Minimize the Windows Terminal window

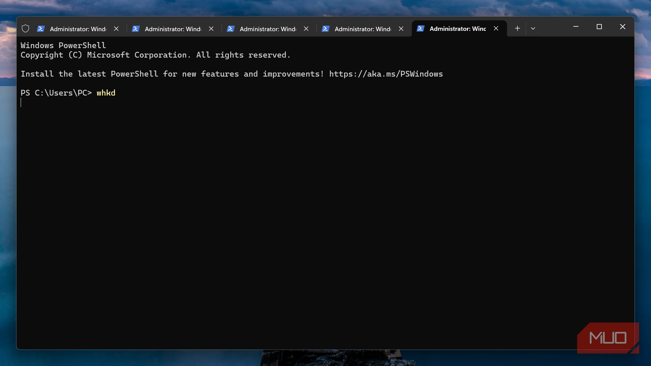point(576,26)
